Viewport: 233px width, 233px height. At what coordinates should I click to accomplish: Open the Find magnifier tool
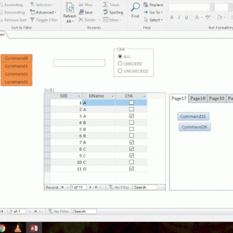[135, 8]
